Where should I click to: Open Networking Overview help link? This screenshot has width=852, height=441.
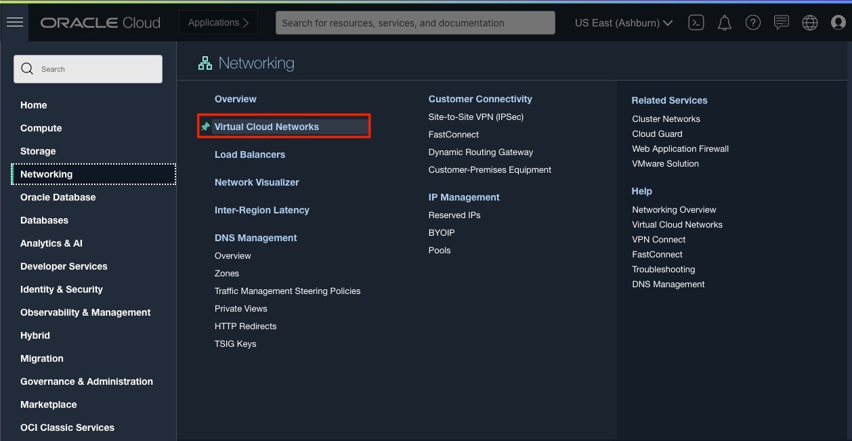click(x=674, y=209)
